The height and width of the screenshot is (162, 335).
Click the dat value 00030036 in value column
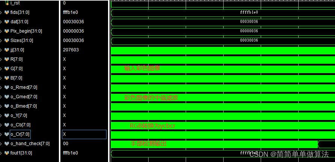[x=74, y=22]
